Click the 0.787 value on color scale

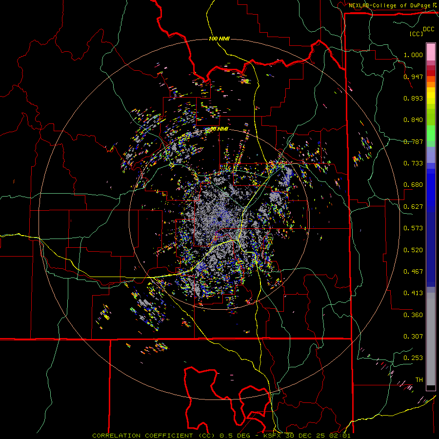point(413,141)
